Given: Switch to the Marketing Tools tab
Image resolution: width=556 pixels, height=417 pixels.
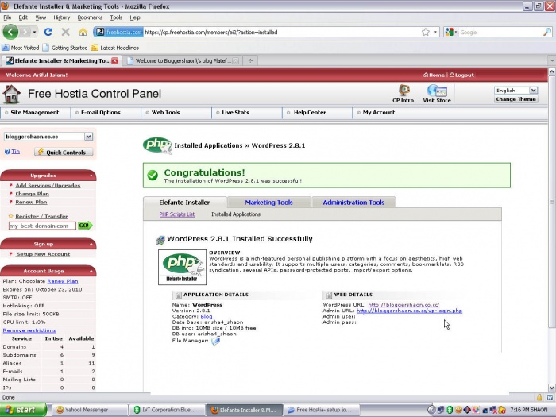Looking at the screenshot, I should click(x=269, y=202).
